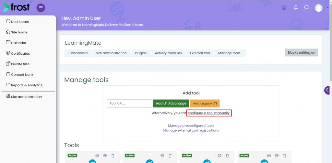Viewport: 332px width, 163px height.
Task: Click capabilities stack icon on fourth tool card
Action: tap(269, 156)
